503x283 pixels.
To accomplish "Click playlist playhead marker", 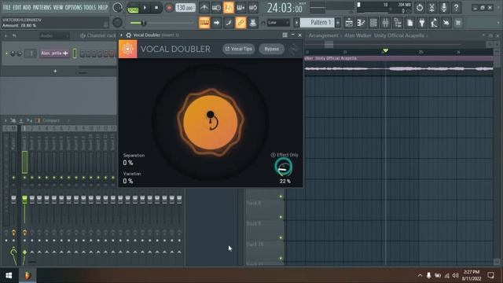I will (386, 50).
